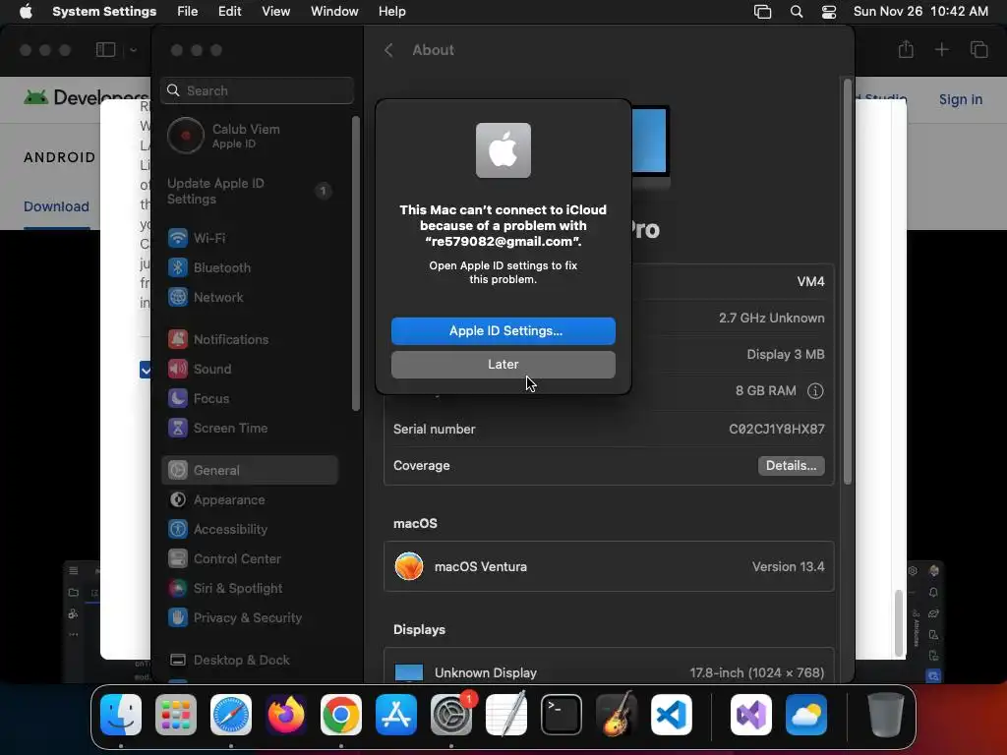Select Focus in the sidebar
This screenshot has height=755, width=1007.
tap(251, 399)
